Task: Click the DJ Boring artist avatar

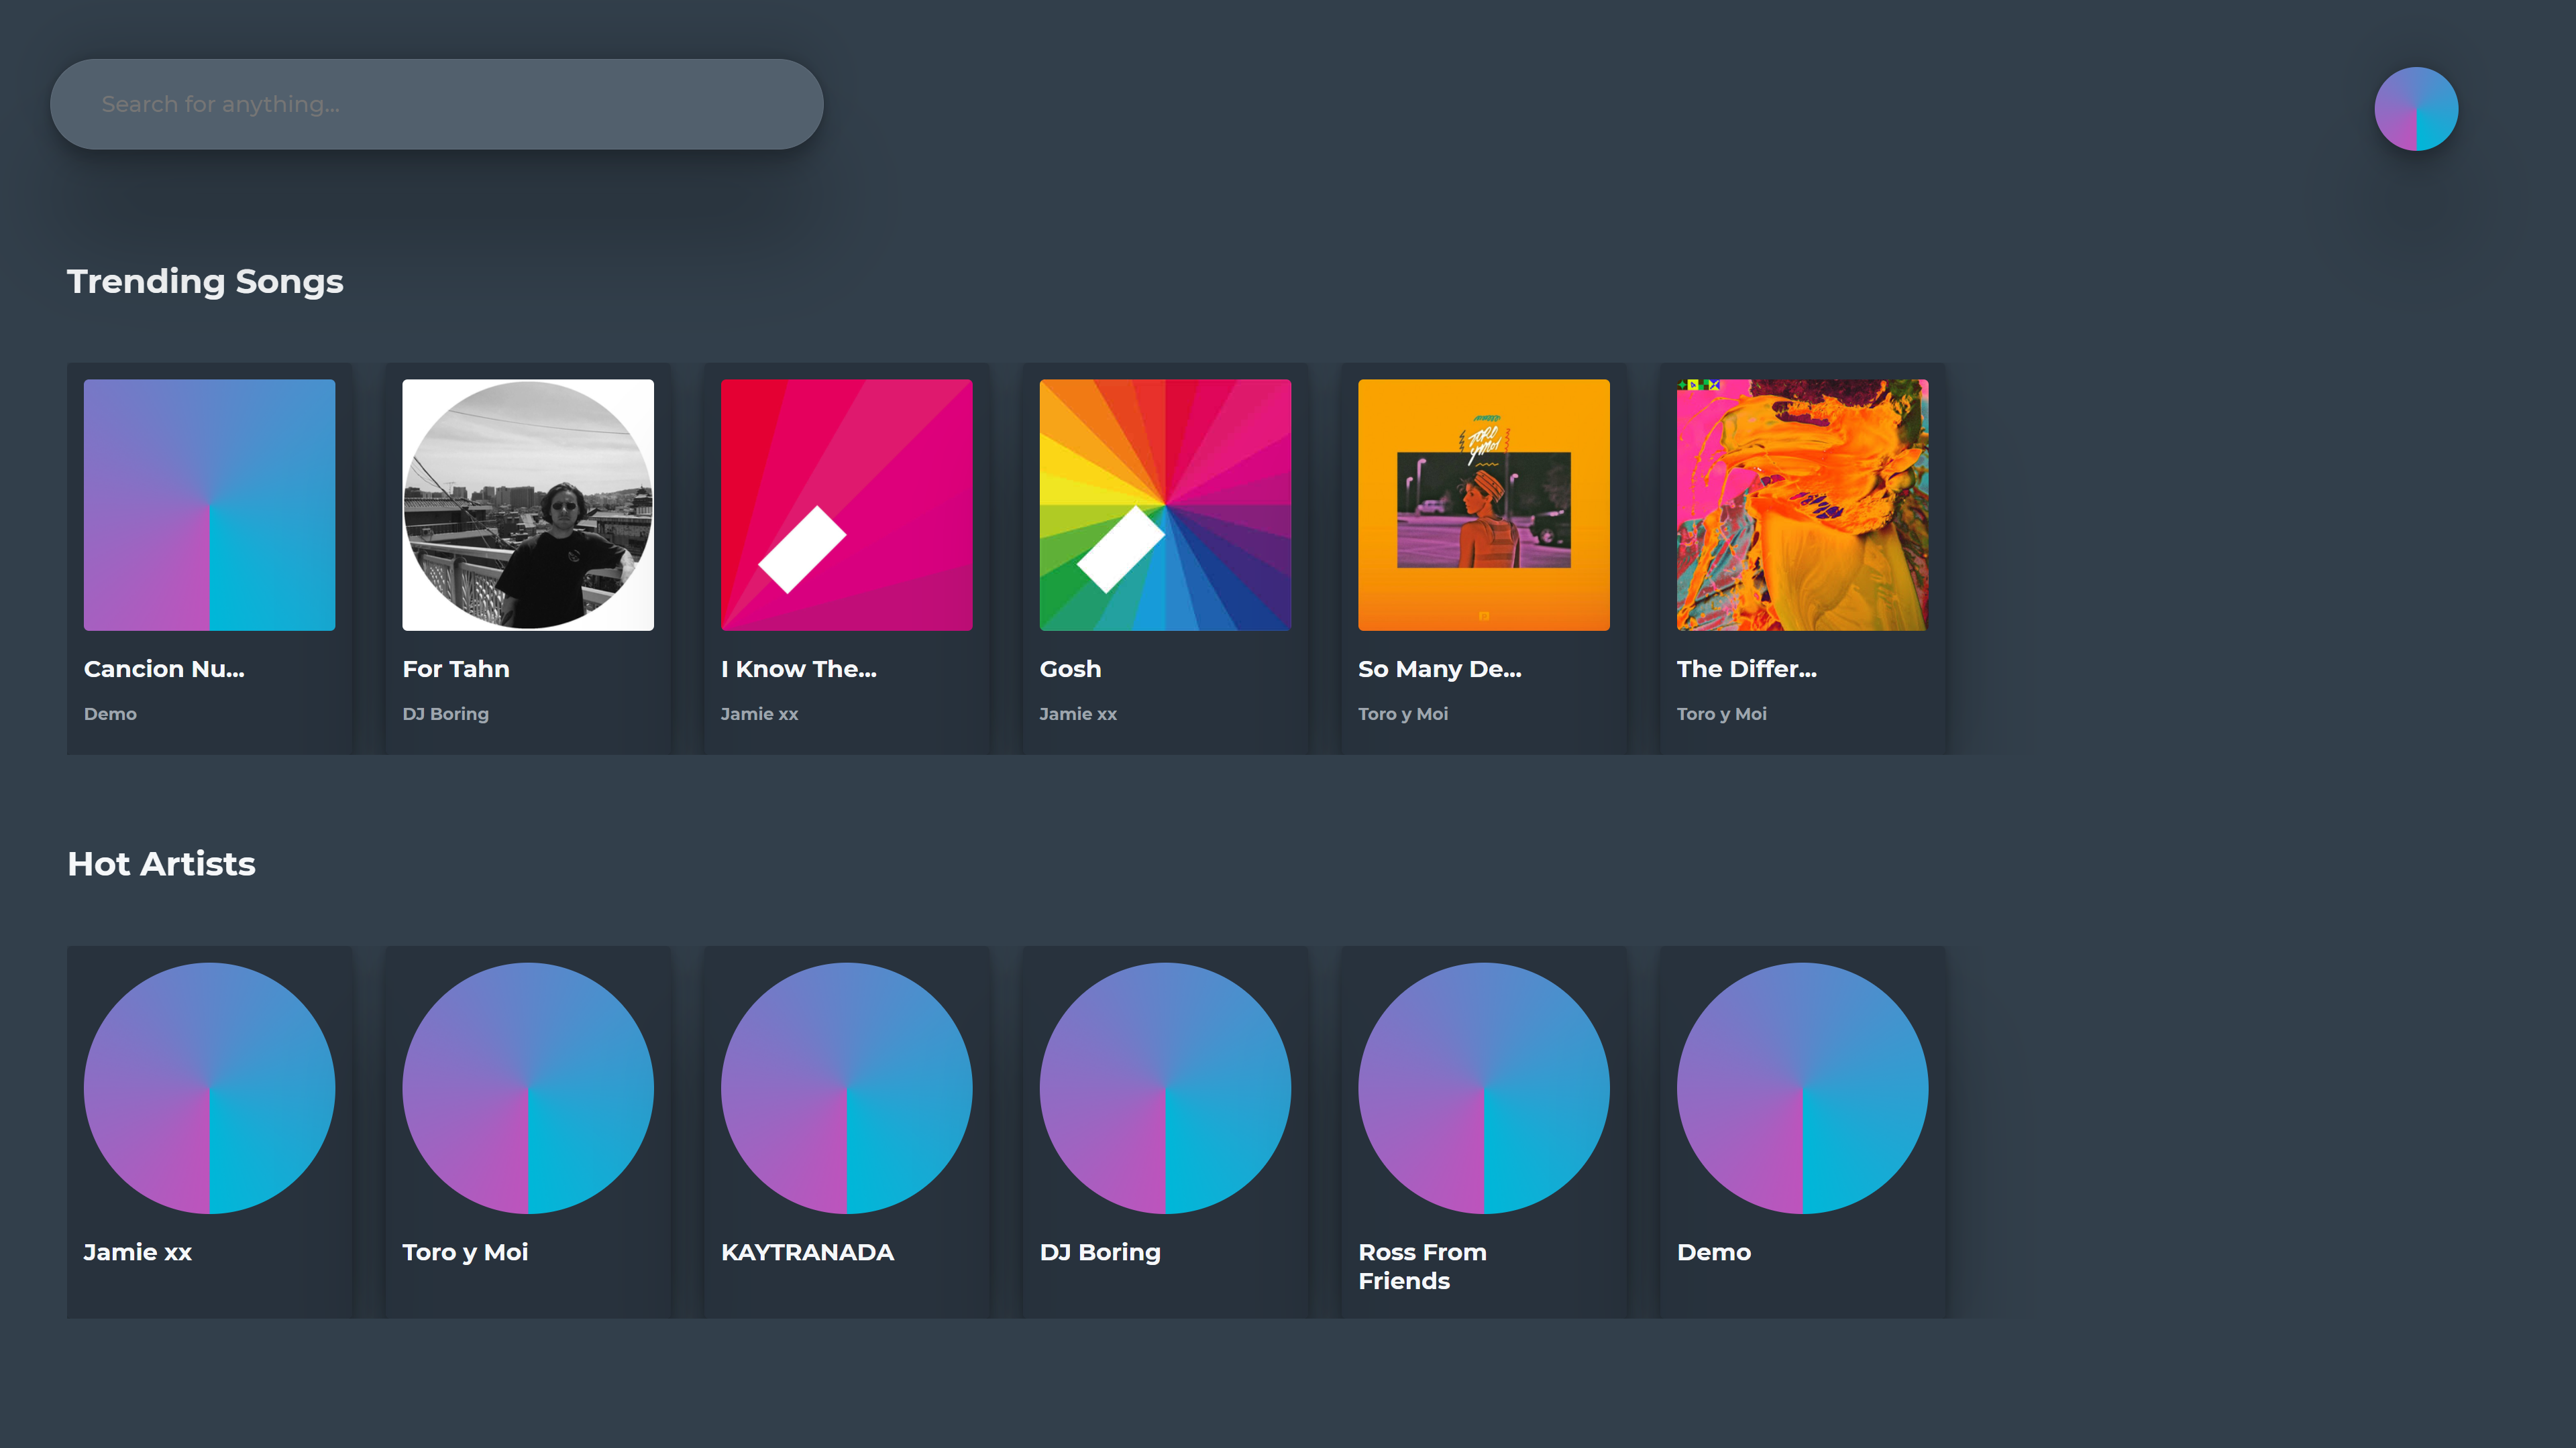Action: click(x=1164, y=1087)
